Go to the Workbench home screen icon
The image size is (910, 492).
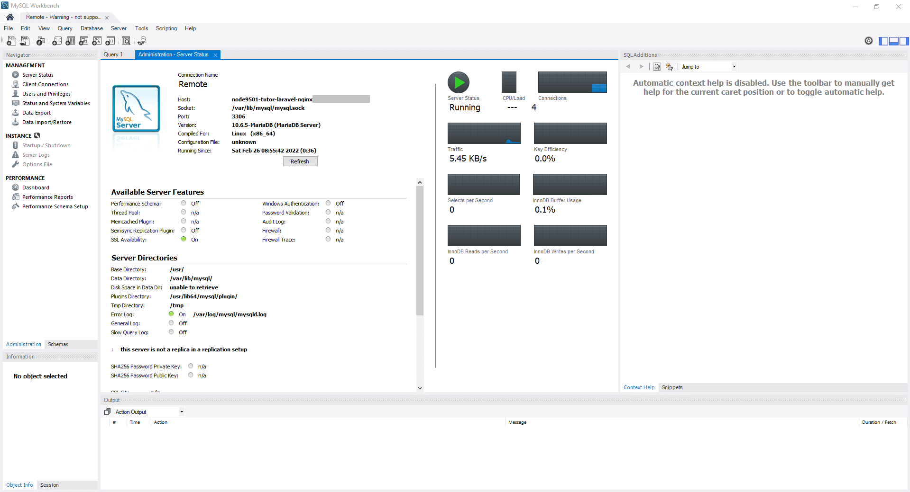(x=10, y=17)
